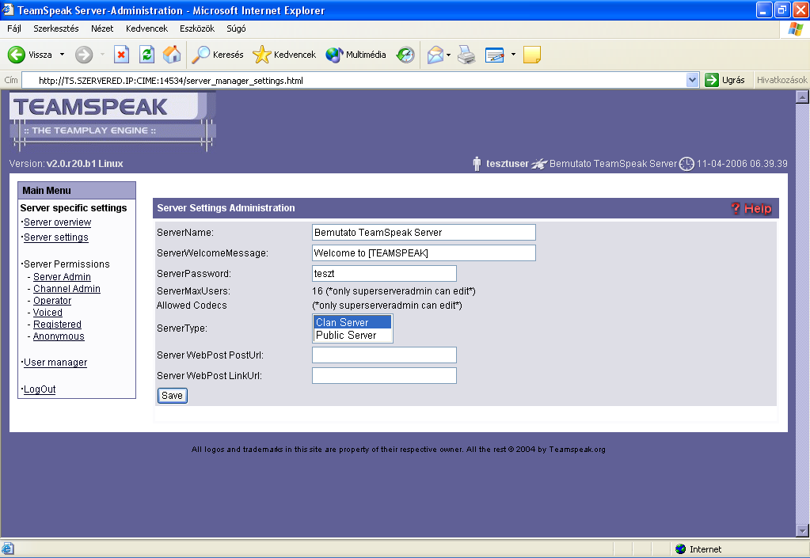
Task: Open Kedvencek favorites star button
Action: 284,55
